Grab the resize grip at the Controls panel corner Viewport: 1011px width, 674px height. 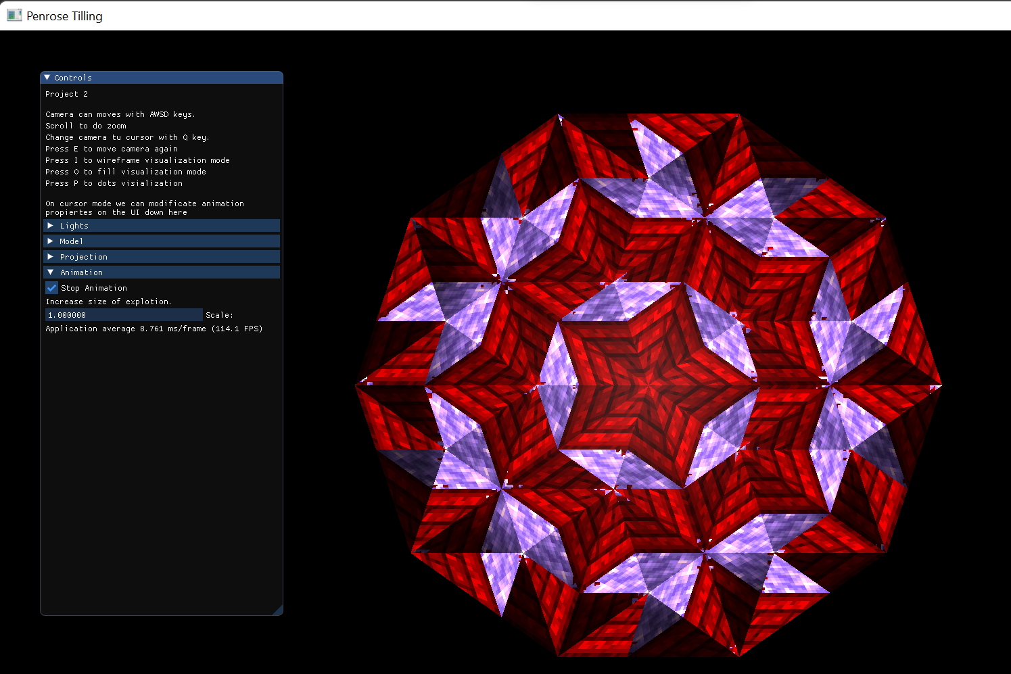click(277, 610)
